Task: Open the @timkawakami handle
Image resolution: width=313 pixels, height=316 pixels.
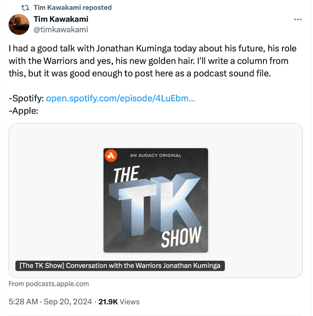Action: (x=61, y=30)
